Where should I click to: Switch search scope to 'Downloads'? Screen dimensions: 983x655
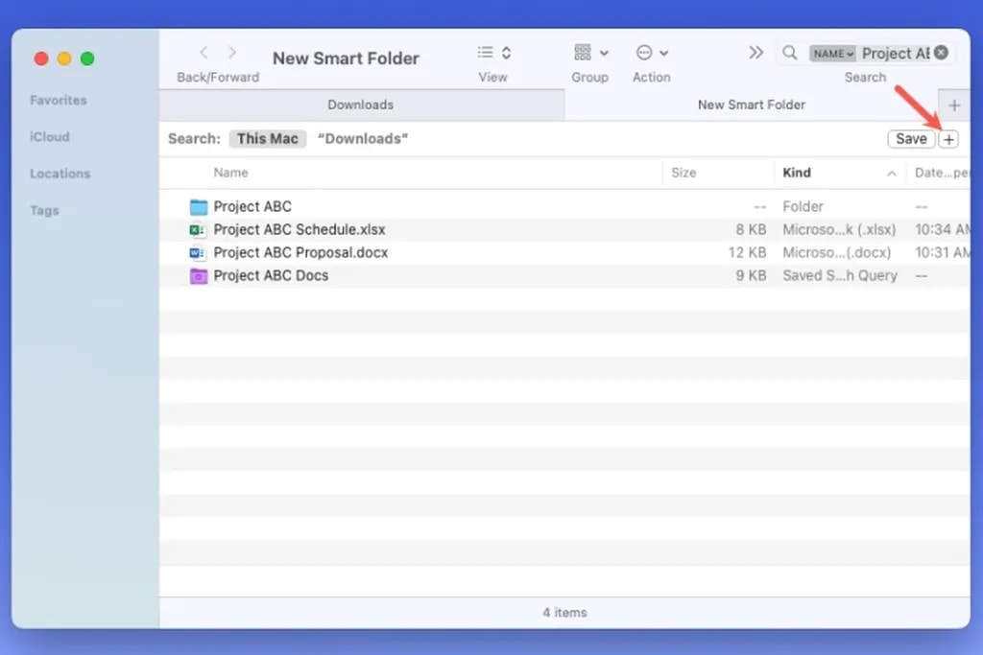pyautogui.click(x=362, y=138)
